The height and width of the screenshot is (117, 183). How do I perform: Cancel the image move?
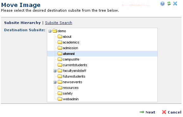(x=172, y=112)
